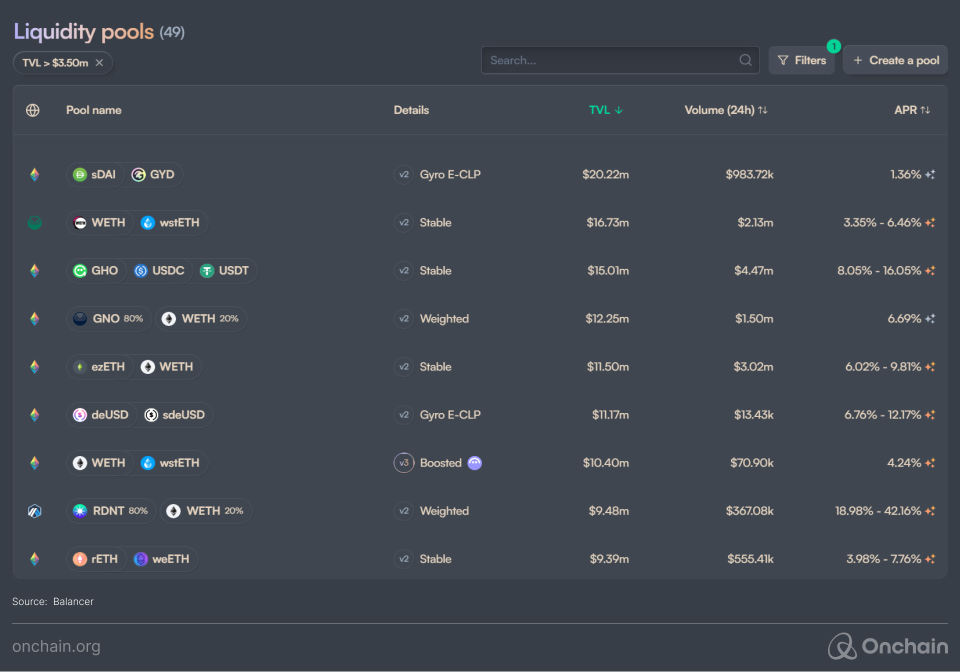Select the weETH token chip
960x672 pixels.
162,559
